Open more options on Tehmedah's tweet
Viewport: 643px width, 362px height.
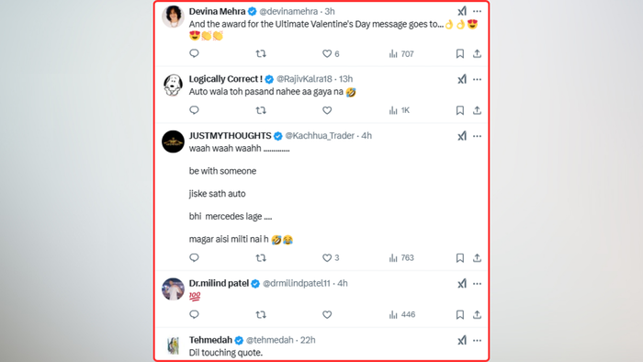tap(477, 340)
